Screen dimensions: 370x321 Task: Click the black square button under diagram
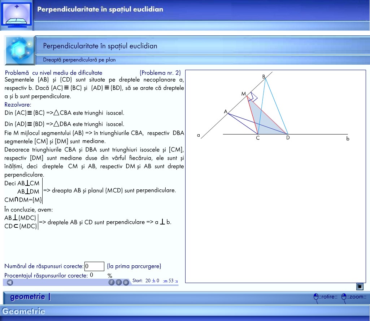pyautogui.click(x=360, y=287)
